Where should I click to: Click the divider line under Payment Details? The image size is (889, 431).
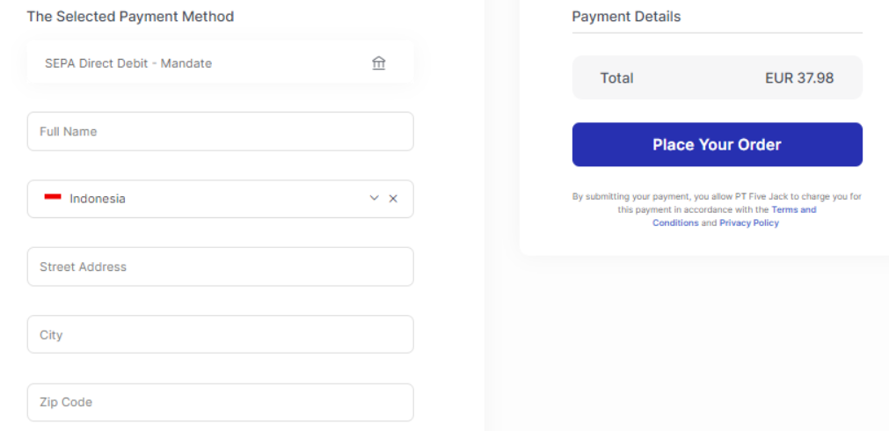(x=717, y=33)
